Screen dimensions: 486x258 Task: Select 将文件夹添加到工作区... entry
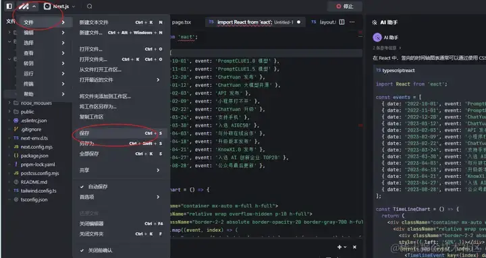(121, 96)
